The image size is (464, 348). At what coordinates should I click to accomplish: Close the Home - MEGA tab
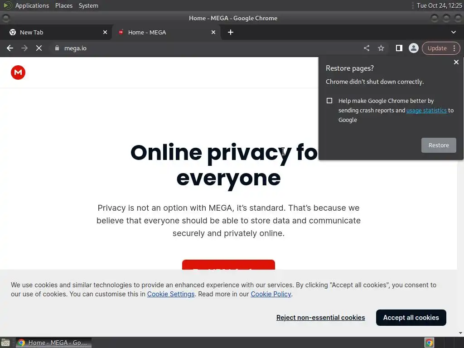click(x=213, y=32)
